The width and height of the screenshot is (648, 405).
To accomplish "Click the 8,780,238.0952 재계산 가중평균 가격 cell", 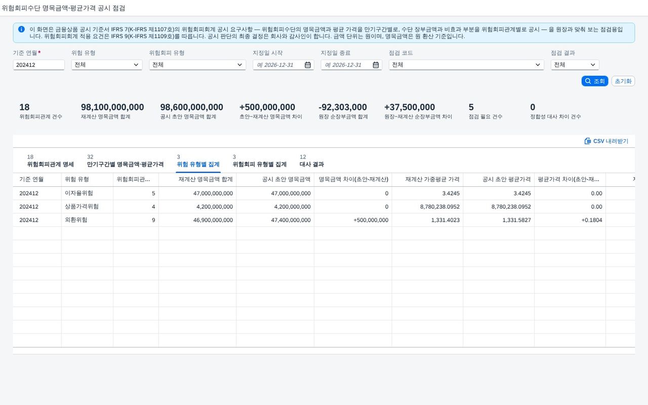I will (x=427, y=207).
